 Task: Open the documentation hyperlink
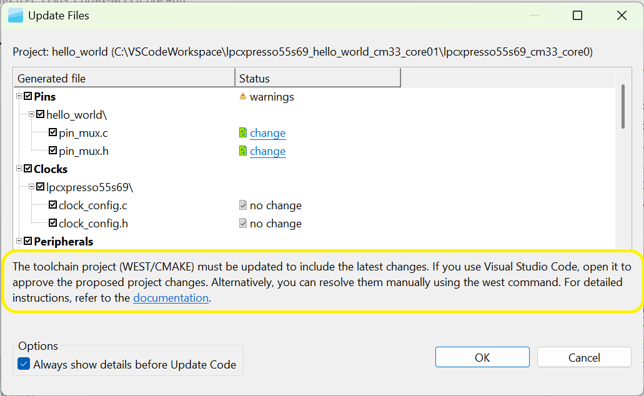tap(171, 298)
